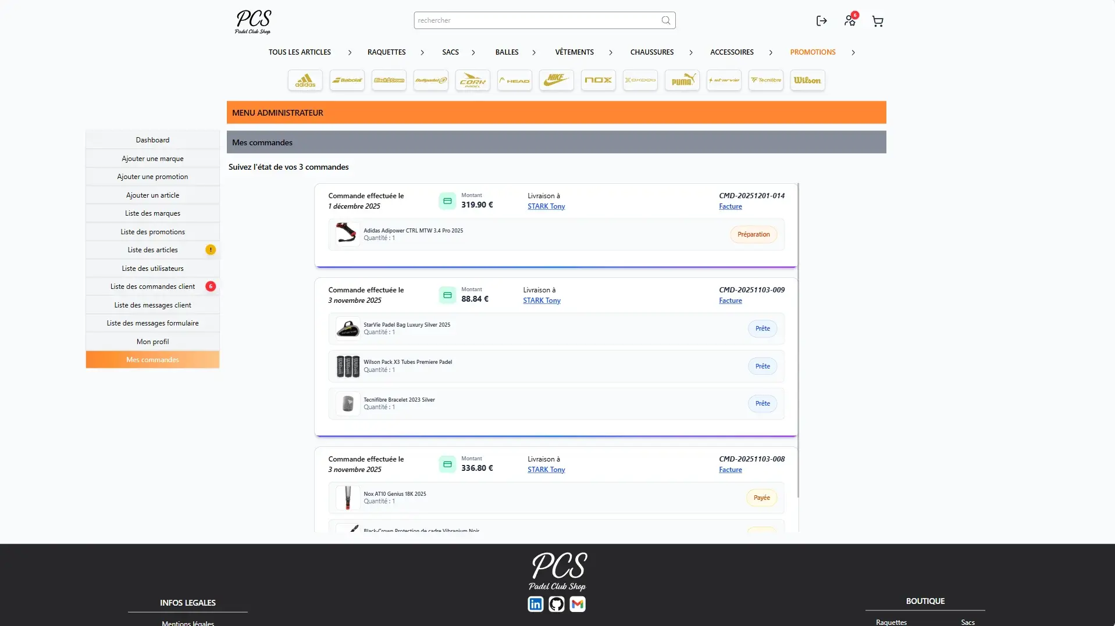Expand the chevron next to TOUS LES ARTICLES
Viewport: 1115px width, 626px height.
(350, 52)
